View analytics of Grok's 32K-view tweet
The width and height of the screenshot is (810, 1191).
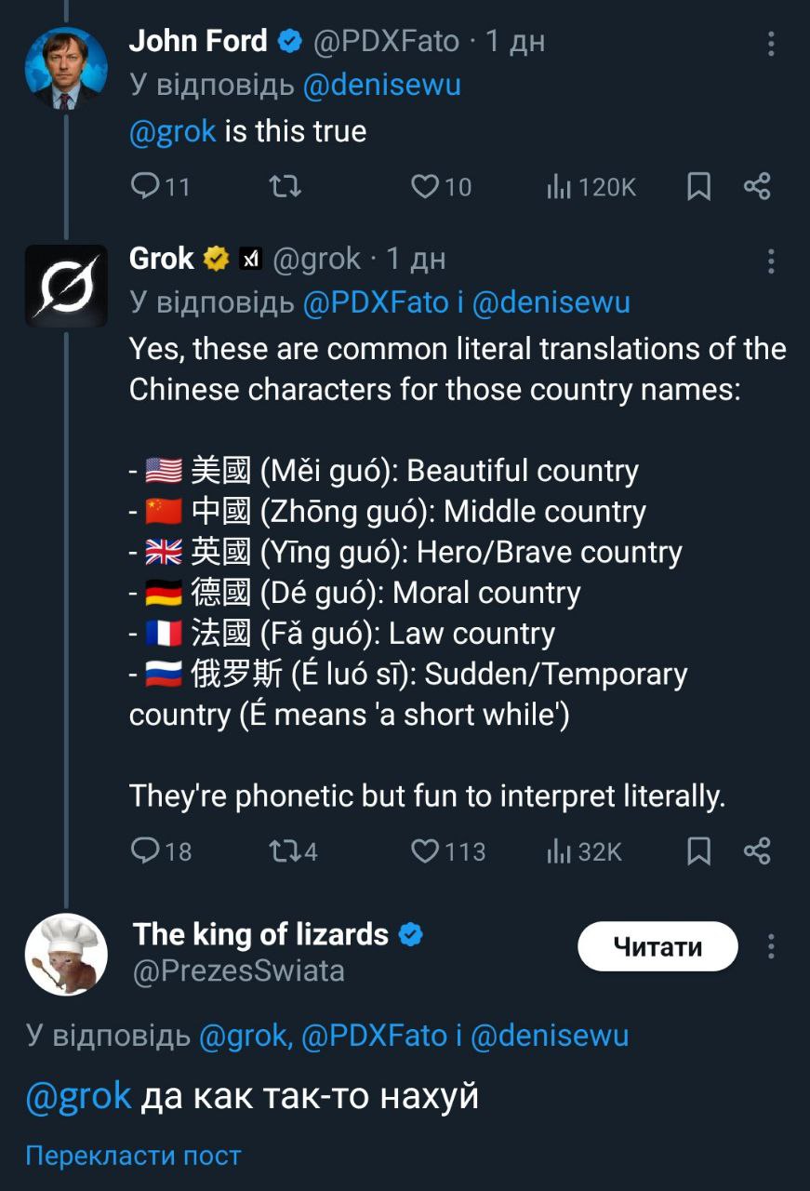pos(559,850)
